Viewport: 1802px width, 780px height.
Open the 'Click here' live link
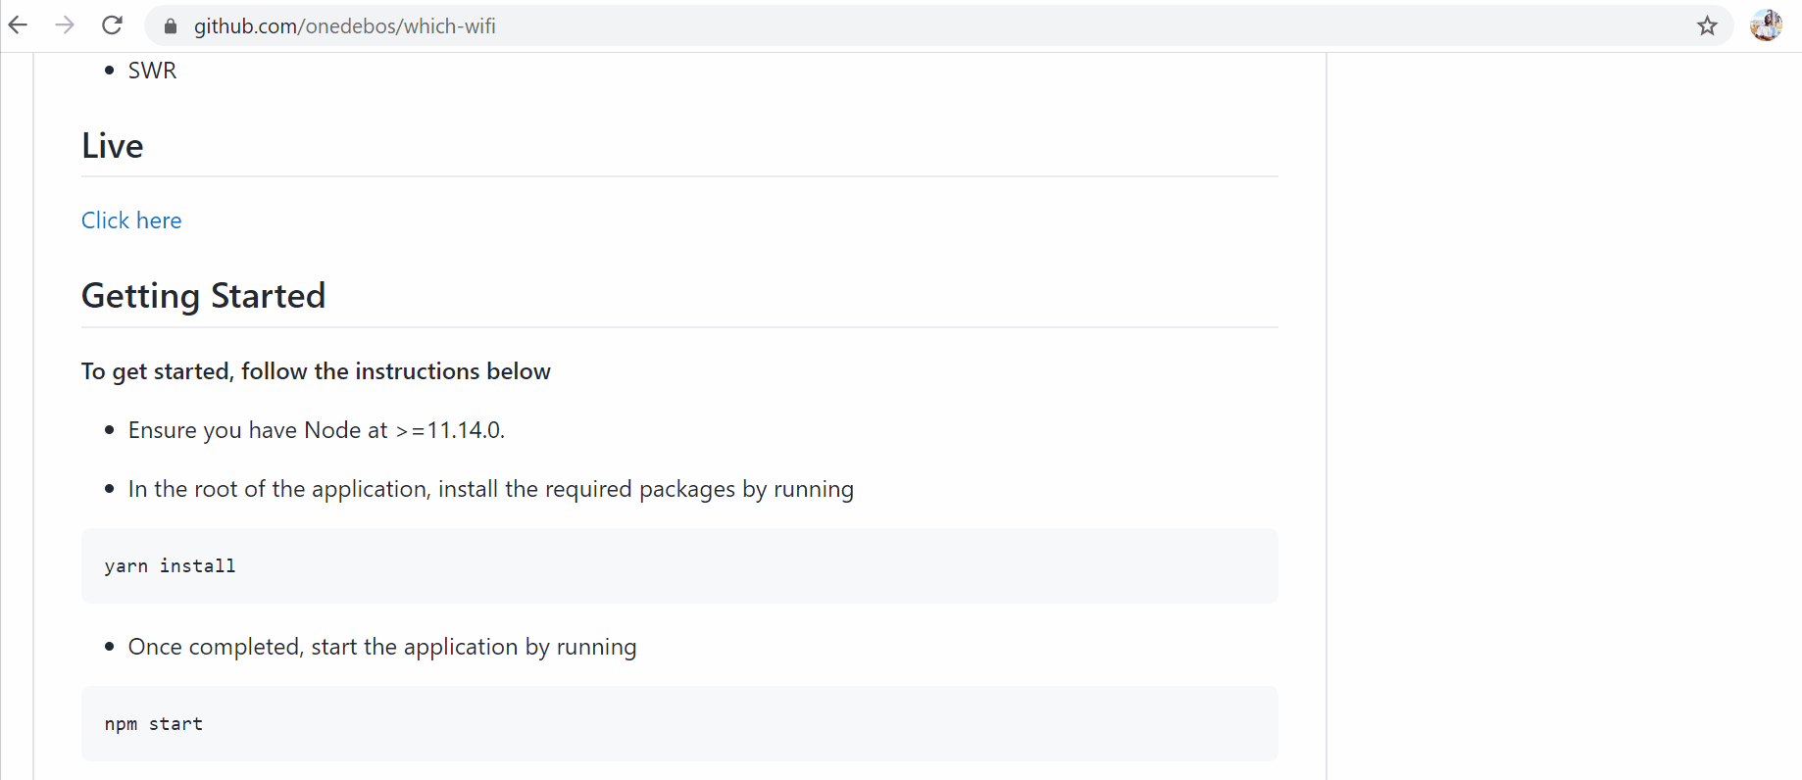coord(131,220)
